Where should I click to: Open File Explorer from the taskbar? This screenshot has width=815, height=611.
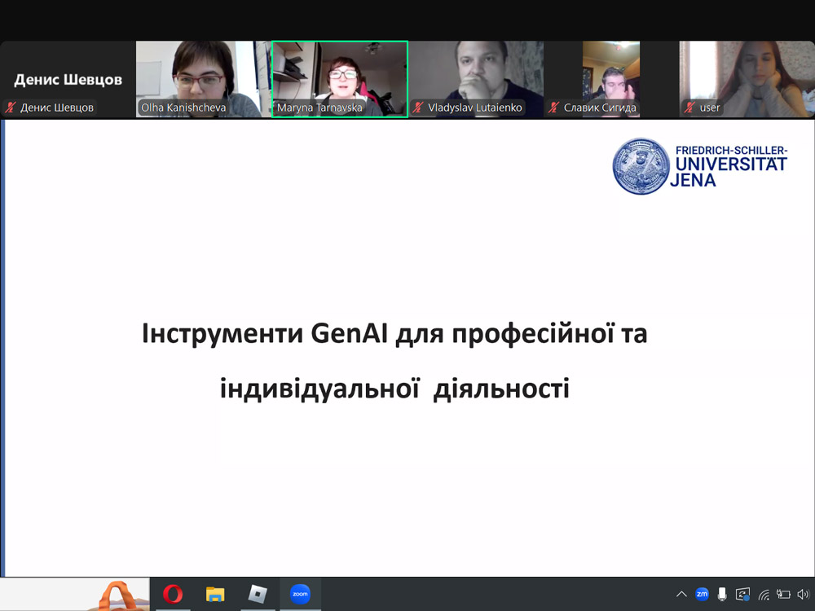(215, 594)
